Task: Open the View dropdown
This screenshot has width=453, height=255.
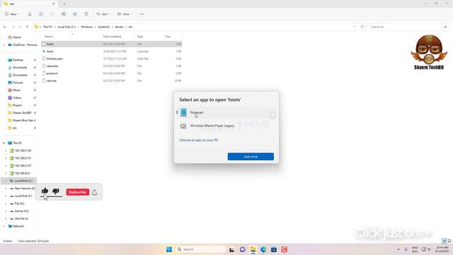Action: tap(125, 14)
